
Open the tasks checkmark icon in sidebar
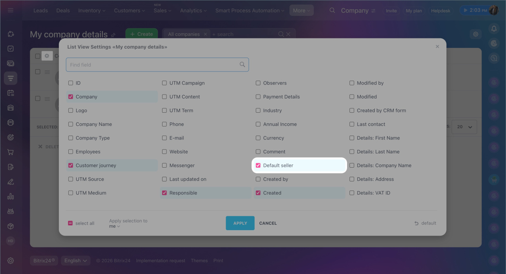[11, 49]
